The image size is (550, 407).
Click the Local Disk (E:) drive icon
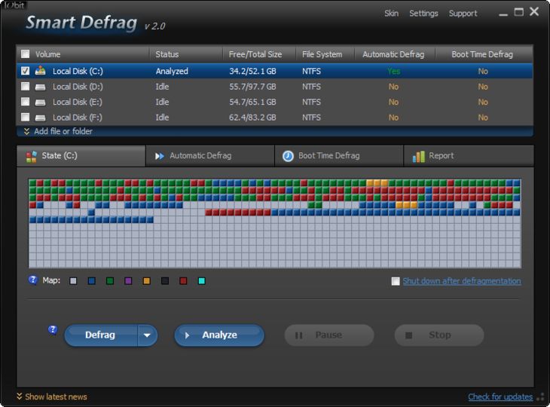(41, 103)
